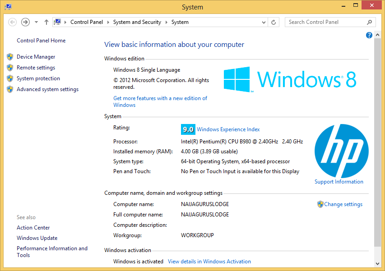Click the HP logo
This screenshot has width=385, height=271.
[x=342, y=151]
